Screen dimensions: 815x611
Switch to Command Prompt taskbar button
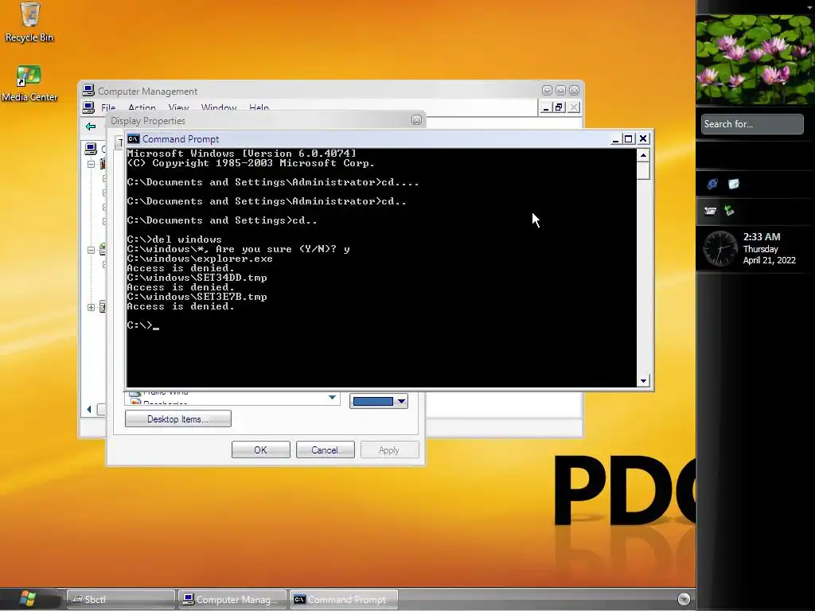(x=344, y=600)
